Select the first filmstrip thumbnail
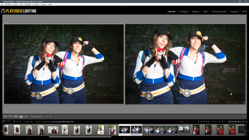This screenshot has width=249, height=140. tap(5, 130)
